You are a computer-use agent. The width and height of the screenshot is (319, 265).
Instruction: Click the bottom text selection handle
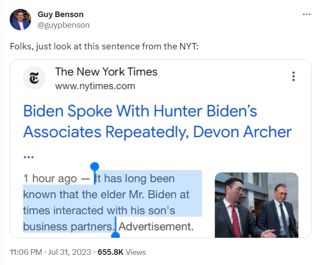coord(115,234)
